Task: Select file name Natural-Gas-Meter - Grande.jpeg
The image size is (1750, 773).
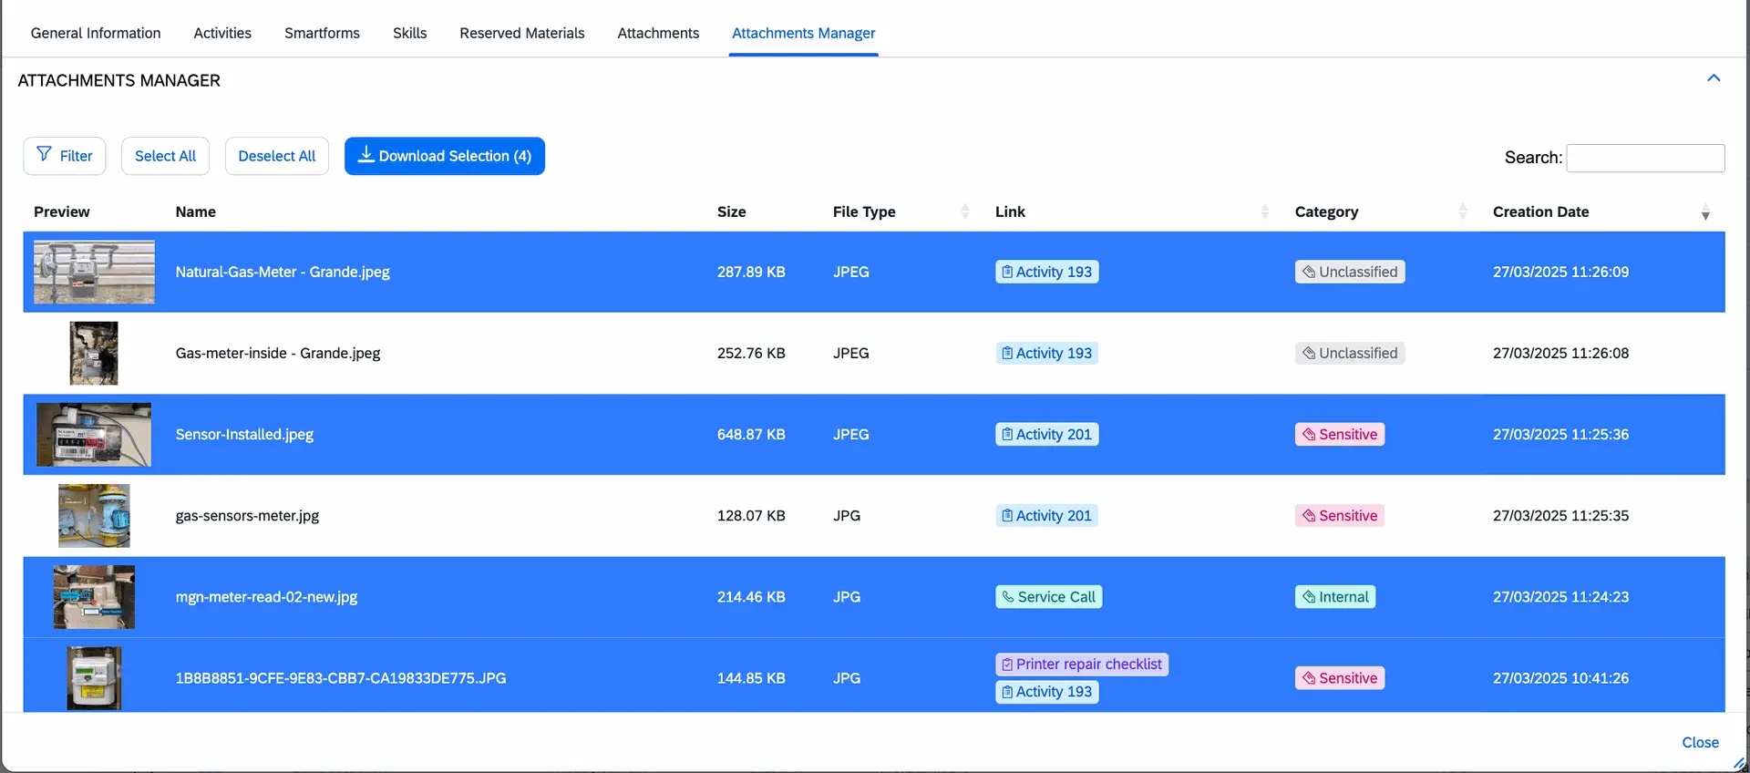Action: pos(283,272)
